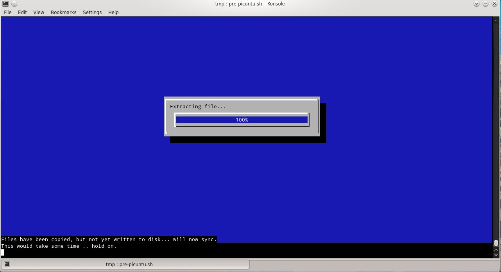Open the File menu
The width and height of the screenshot is (501, 272).
tap(7, 12)
